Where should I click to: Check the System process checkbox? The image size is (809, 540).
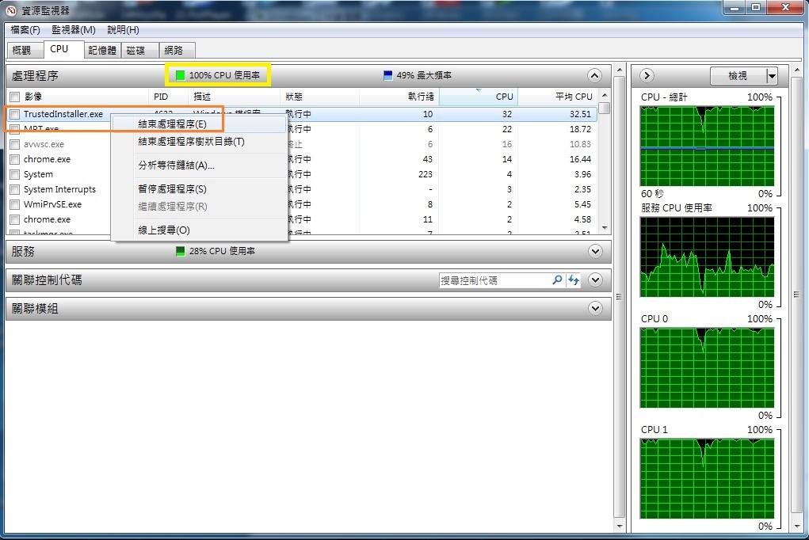[x=15, y=174]
